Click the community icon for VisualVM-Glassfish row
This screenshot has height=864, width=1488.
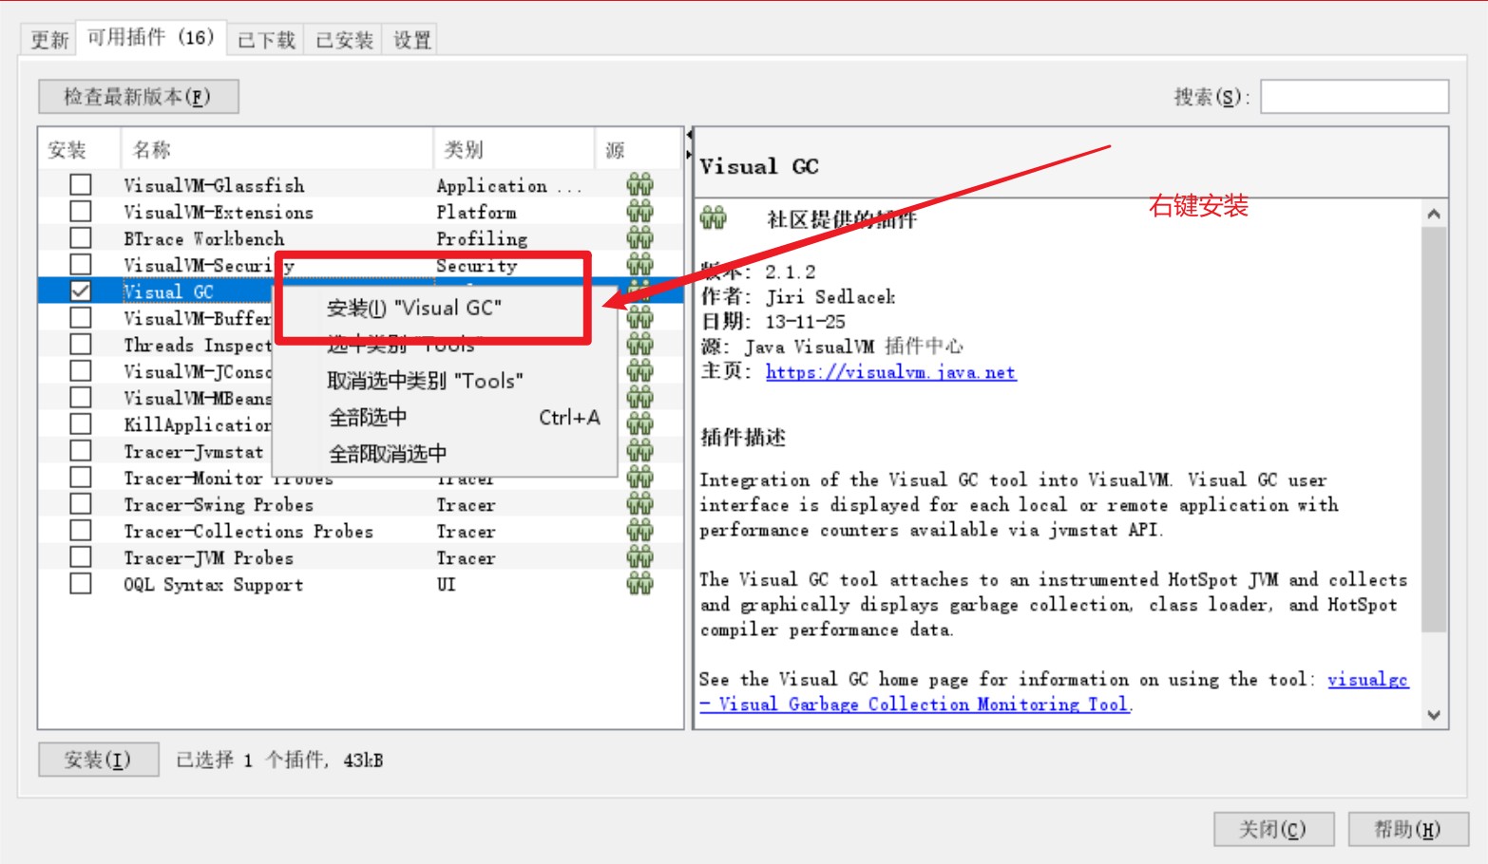pyautogui.click(x=640, y=185)
